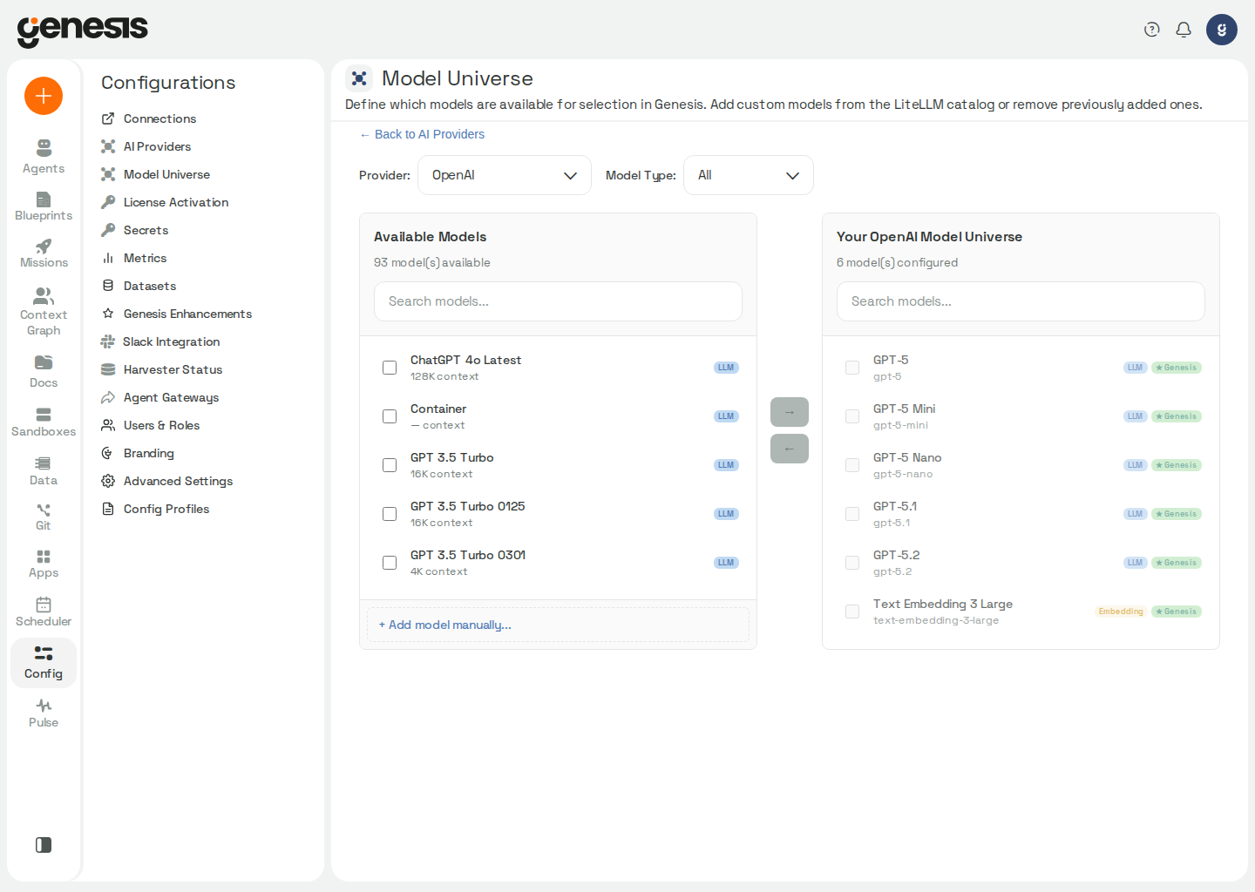
Task: Open Sandboxes in the sidebar
Action: tap(44, 422)
